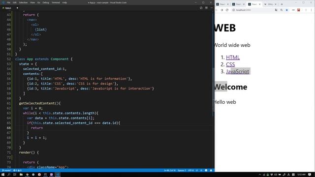
Task: Split the editor to the right
Action: point(206,8)
